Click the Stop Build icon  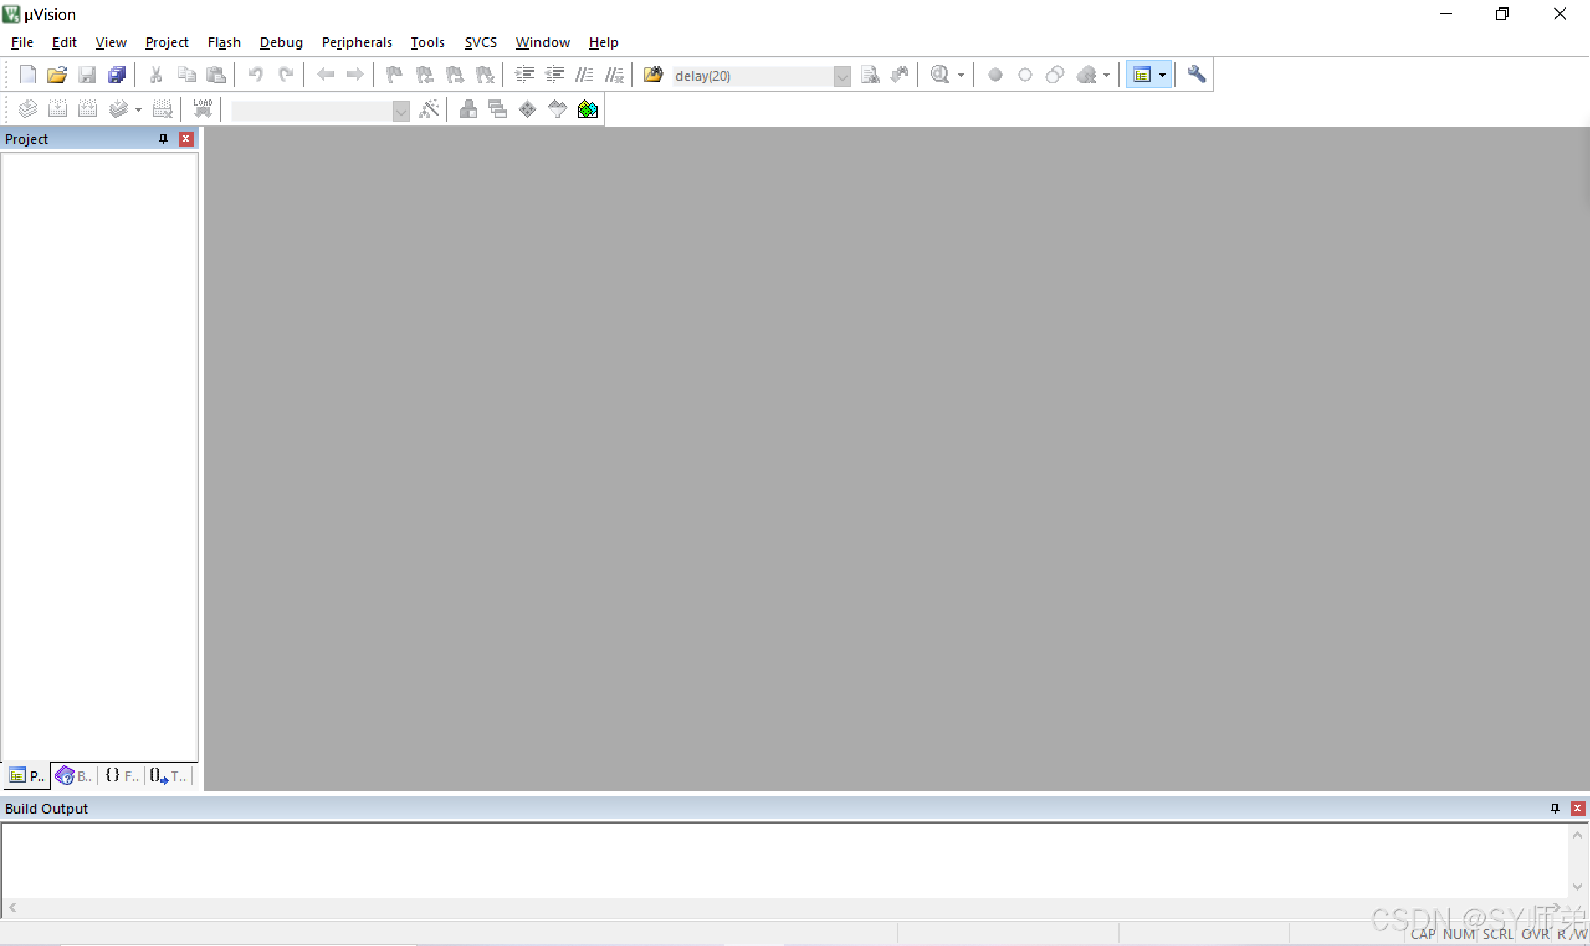click(x=163, y=109)
